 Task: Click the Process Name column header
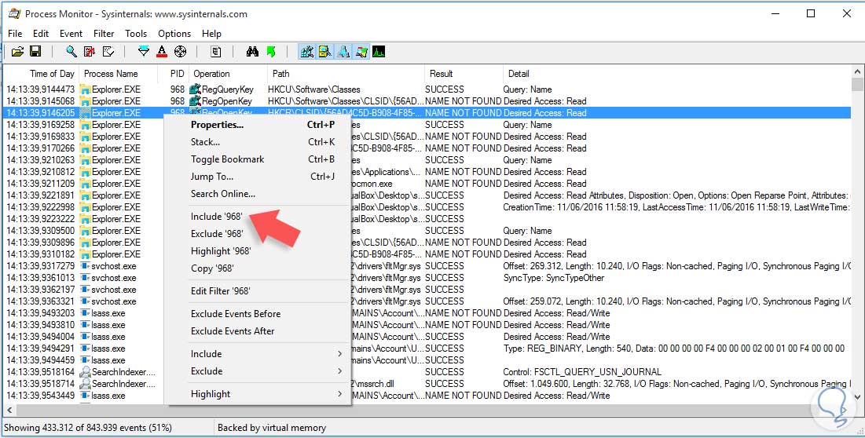coord(118,74)
